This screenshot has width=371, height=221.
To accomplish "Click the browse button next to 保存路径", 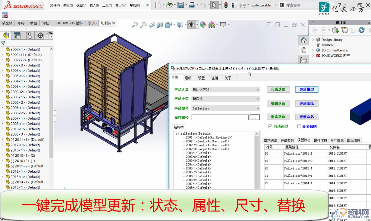I will tap(255, 117).
